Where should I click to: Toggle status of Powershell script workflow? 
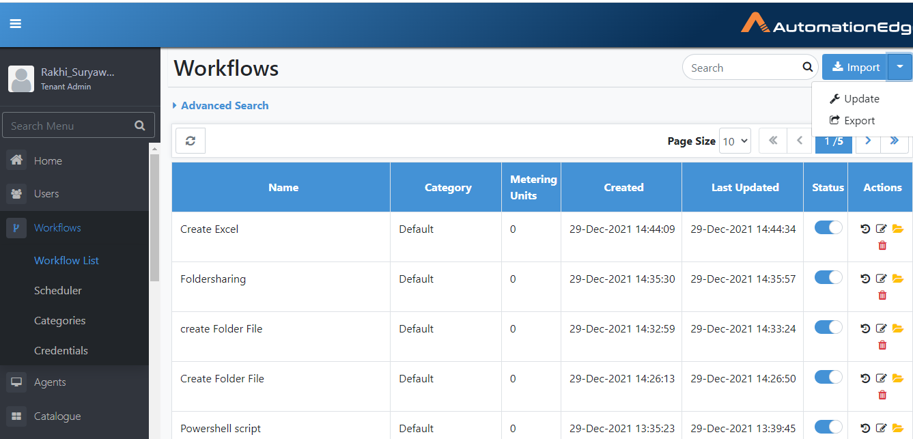click(x=828, y=427)
